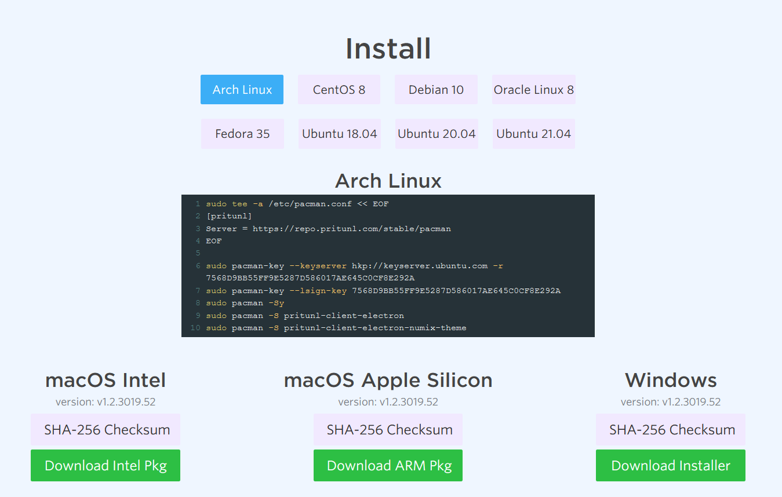This screenshot has width=782, height=497.
Task: Click the '[pritunl]' code line
Action: coord(229,216)
